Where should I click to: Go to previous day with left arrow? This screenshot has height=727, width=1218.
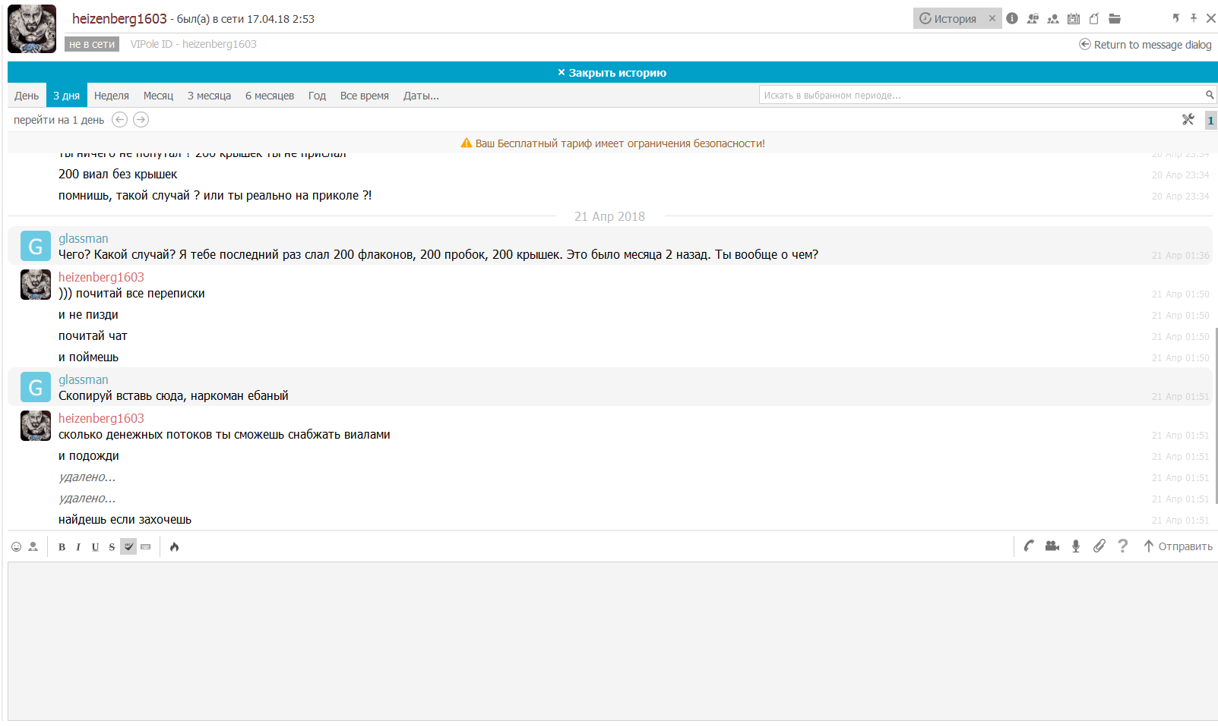[119, 120]
